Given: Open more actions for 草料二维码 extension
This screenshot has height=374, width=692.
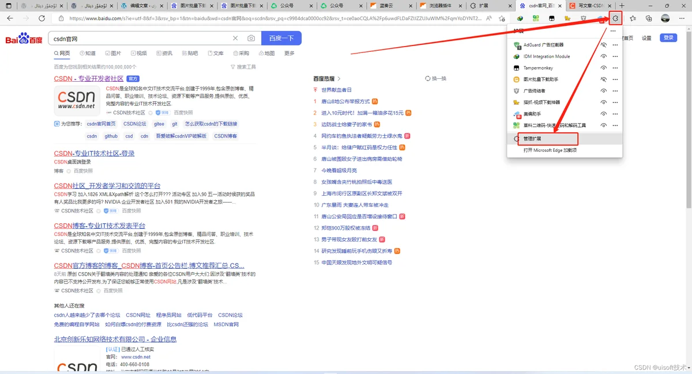Looking at the screenshot, I should (615, 125).
